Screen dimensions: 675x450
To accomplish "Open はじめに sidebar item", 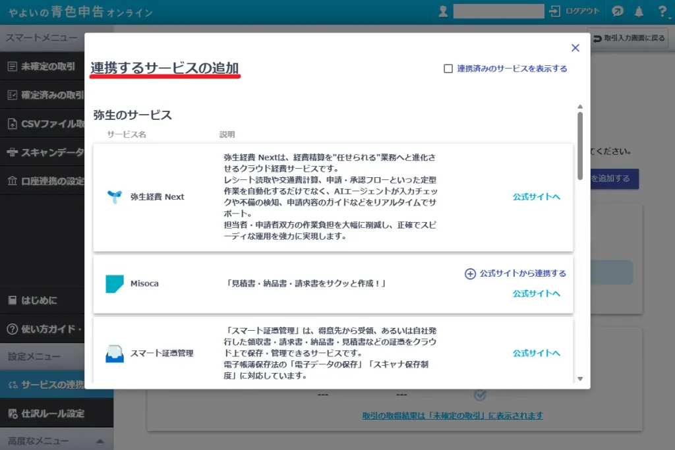I will (x=42, y=300).
